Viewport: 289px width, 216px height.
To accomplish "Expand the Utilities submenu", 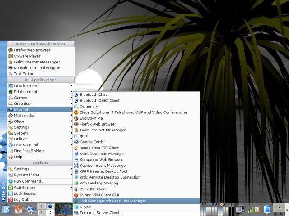I will point(40,139).
